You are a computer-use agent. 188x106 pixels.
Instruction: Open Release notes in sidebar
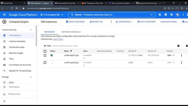tap(14, 94)
